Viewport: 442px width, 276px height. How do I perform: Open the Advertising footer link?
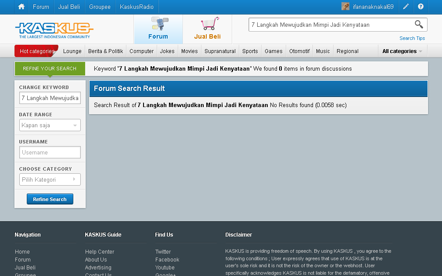tap(98, 268)
